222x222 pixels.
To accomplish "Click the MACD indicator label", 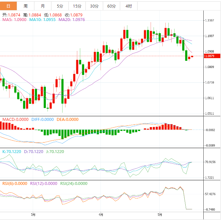I will (15, 120).
